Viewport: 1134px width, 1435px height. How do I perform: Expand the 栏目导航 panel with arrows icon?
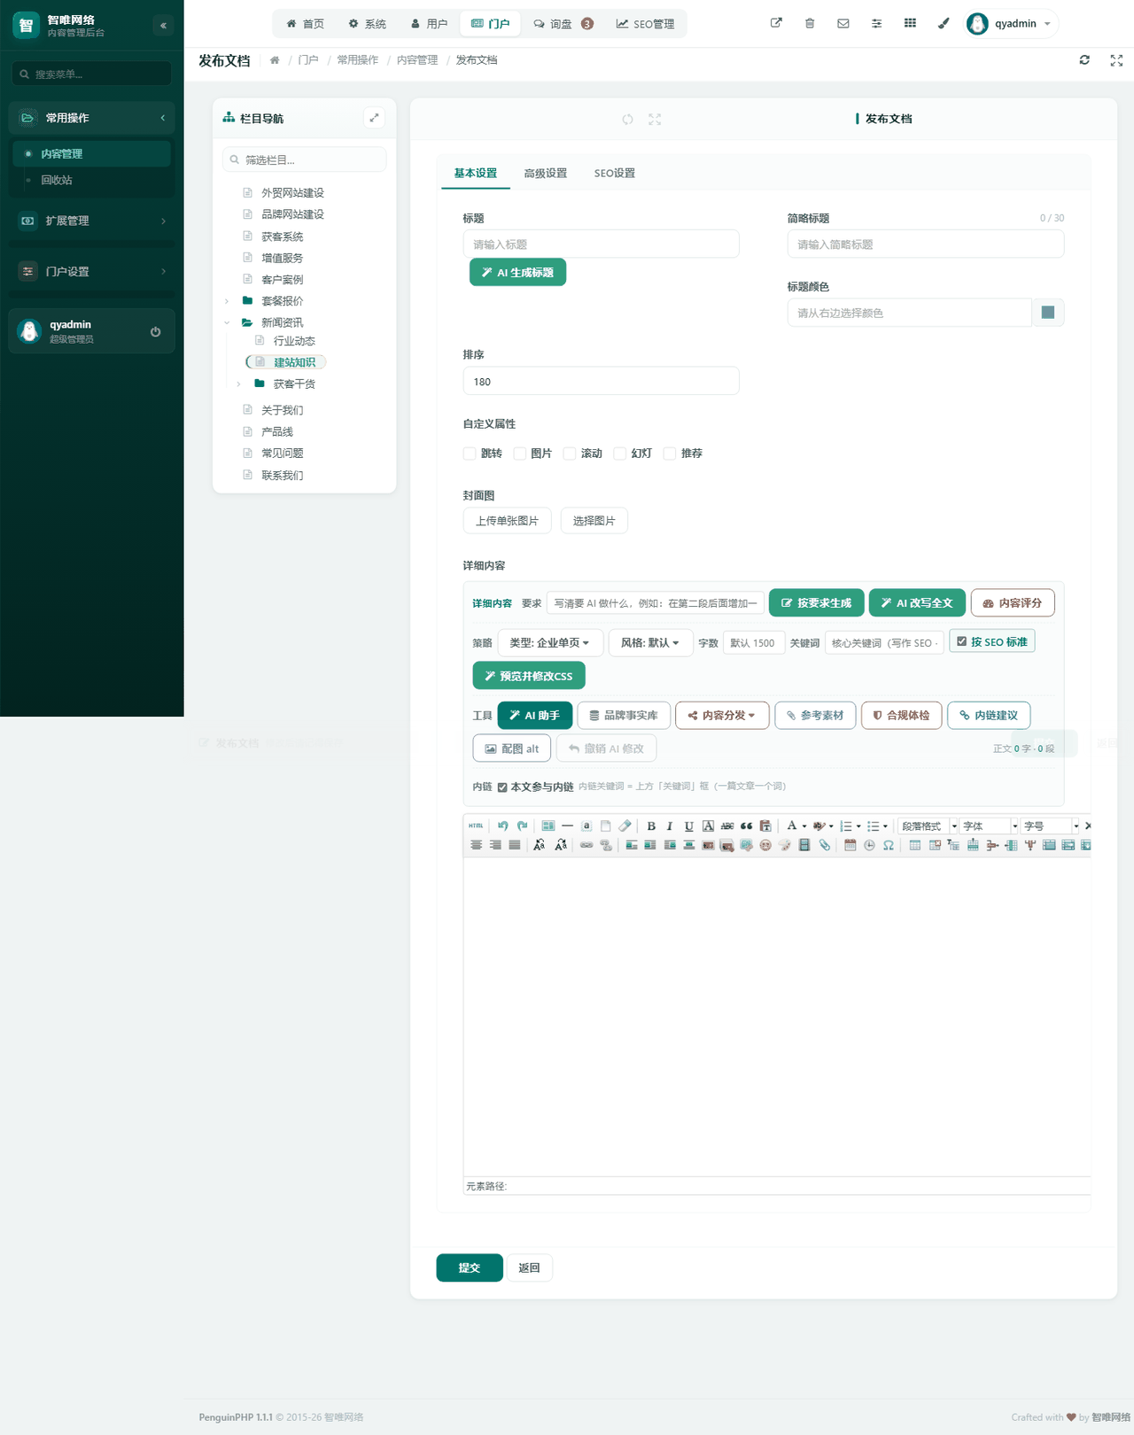pos(374,118)
